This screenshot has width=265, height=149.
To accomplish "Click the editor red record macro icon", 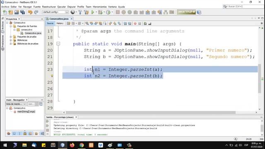I will (135, 24).
